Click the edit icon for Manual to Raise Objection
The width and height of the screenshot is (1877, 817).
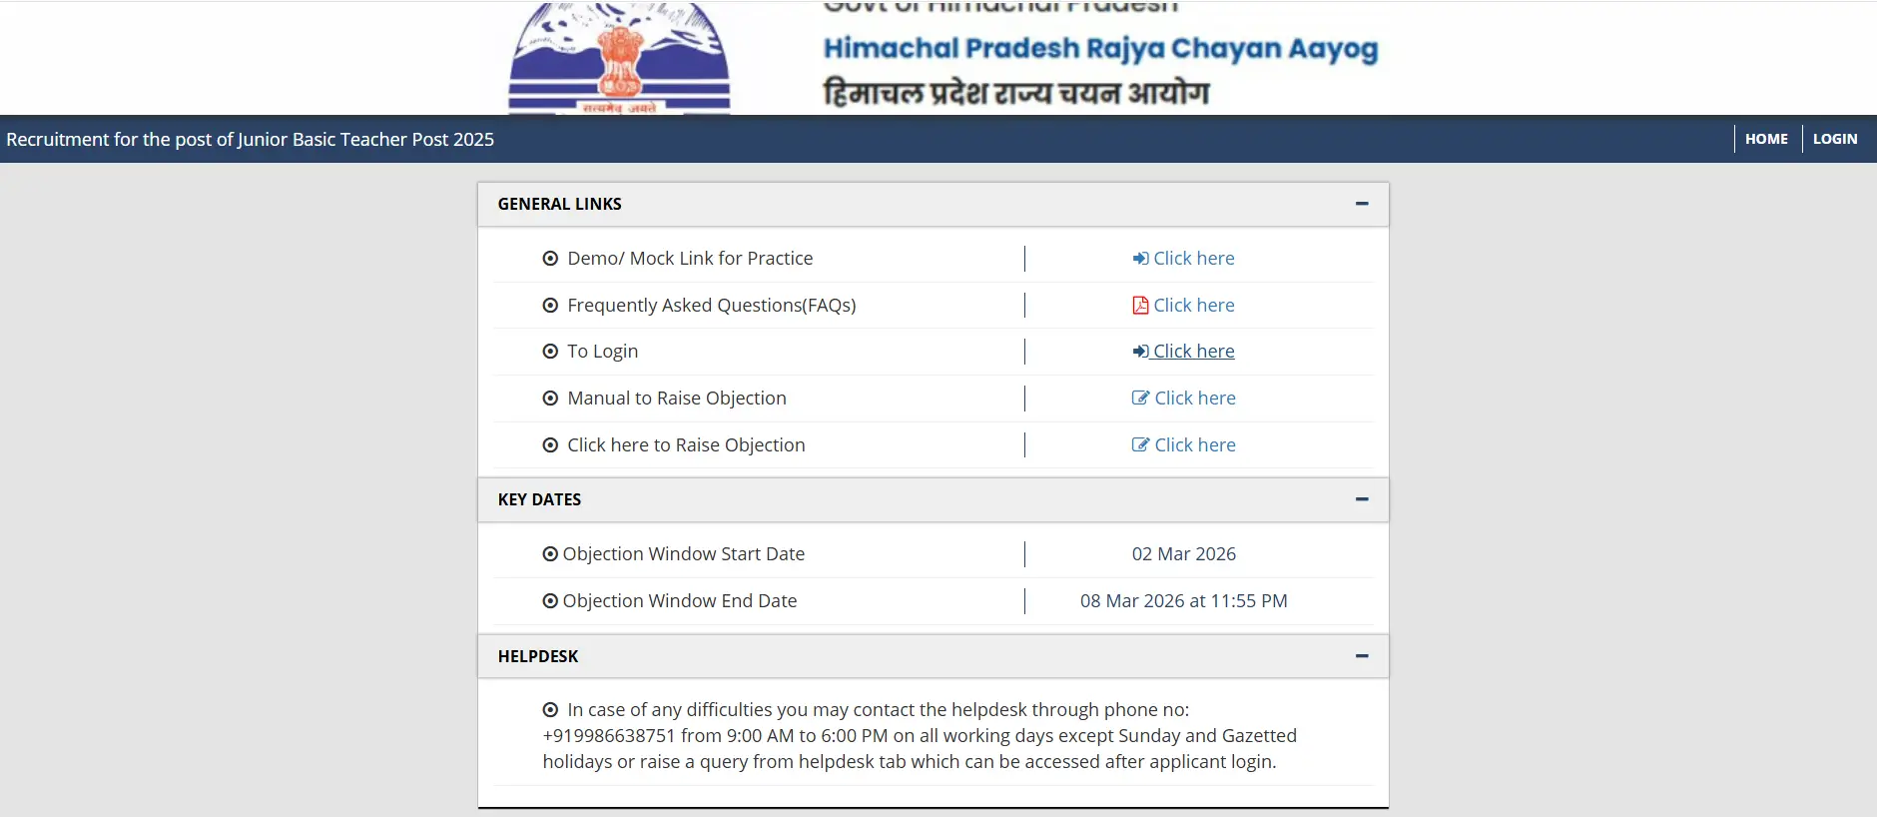click(x=1140, y=399)
